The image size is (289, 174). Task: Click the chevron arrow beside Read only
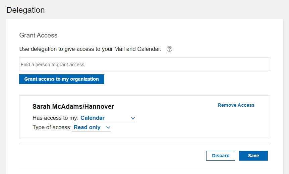point(108,127)
